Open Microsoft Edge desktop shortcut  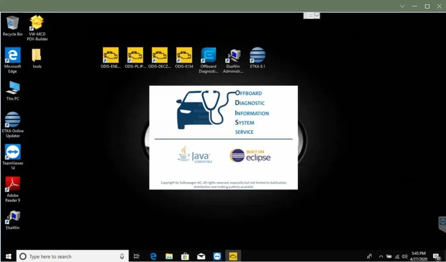[12, 61]
